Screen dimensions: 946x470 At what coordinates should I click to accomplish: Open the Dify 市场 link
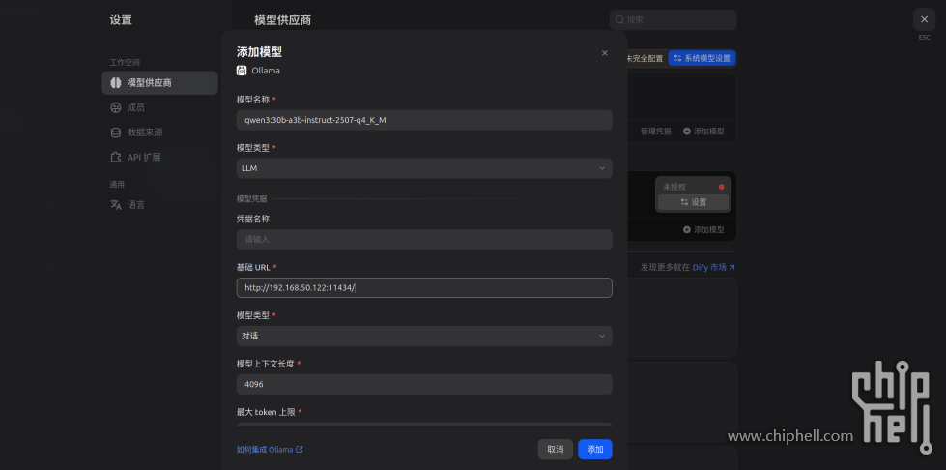714,267
